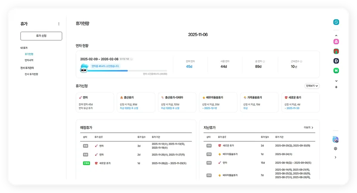Image resolution: width=357 pixels, height=193 pixels.
Task: Click 지금 120일 후 소멸 under 출산휴가
Action: [129, 108]
